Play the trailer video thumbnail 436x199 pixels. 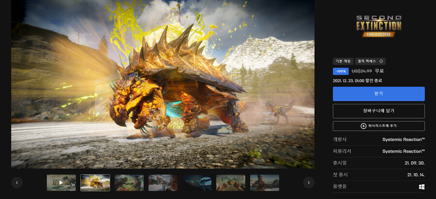[61, 183]
